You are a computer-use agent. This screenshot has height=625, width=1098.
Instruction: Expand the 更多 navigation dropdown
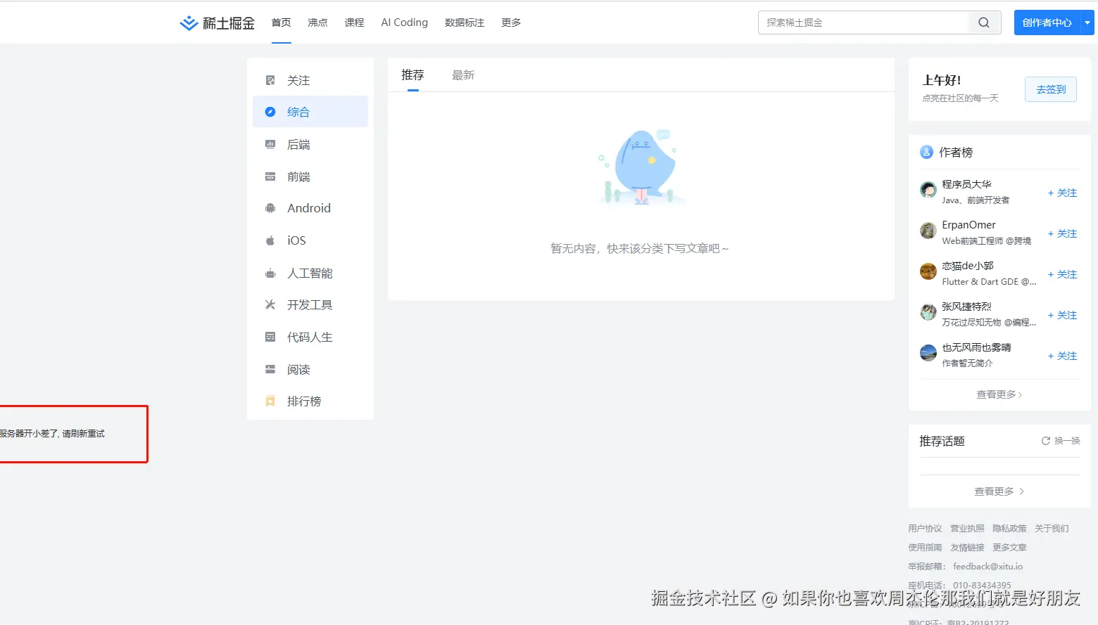[x=510, y=22]
